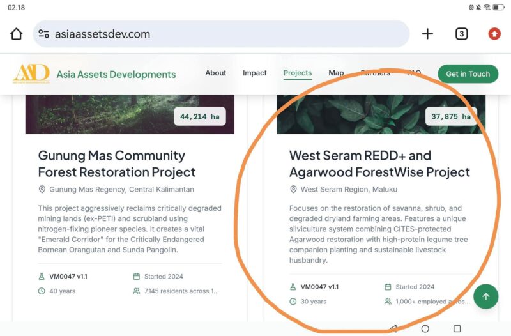Viewport: 511px width, 336px height.
Task: Open the Impact menu item
Action: click(x=254, y=73)
